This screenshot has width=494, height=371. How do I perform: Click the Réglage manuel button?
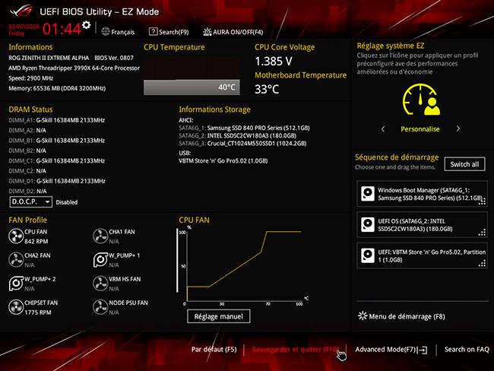tap(218, 316)
